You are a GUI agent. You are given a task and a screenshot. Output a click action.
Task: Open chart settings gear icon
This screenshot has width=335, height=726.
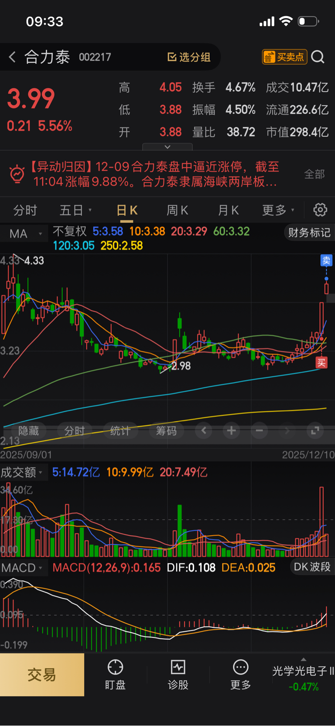pyautogui.click(x=320, y=210)
